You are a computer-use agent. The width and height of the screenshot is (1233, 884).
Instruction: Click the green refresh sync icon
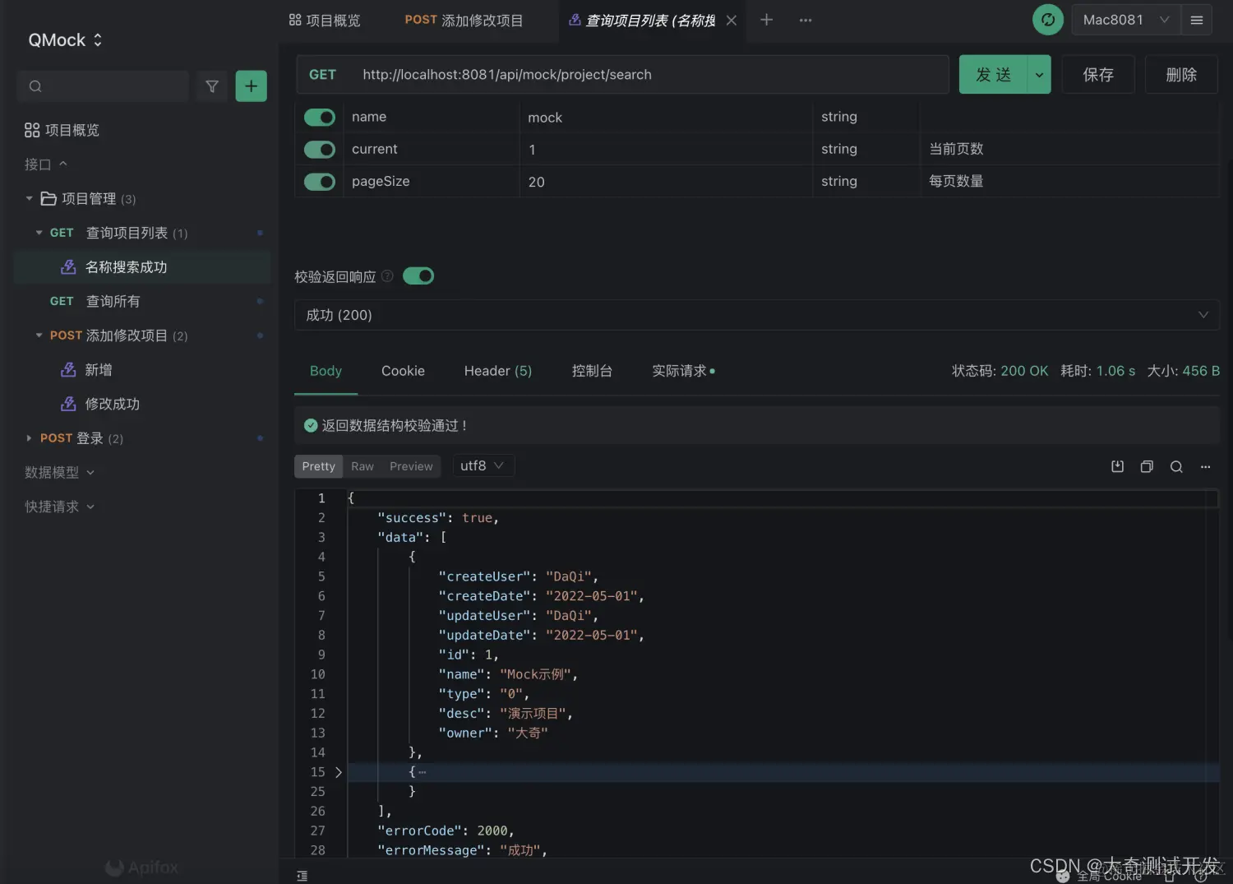click(1047, 20)
